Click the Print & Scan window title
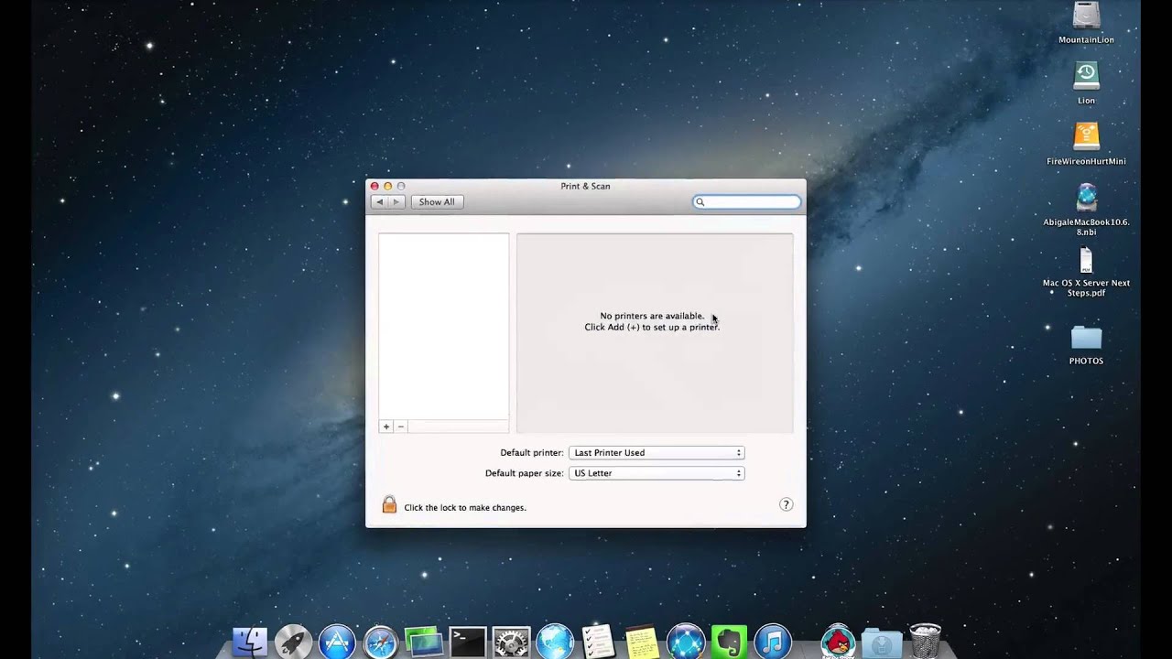Image resolution: width=1172 pixels, height=659 pixels. (x=585, y=186)
